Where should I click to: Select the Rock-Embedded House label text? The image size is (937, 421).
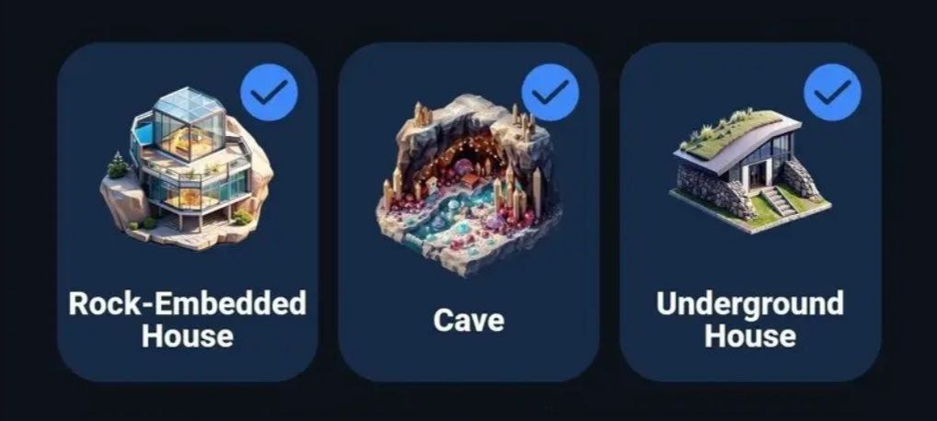pyautogui.click(x=188, y=320)
